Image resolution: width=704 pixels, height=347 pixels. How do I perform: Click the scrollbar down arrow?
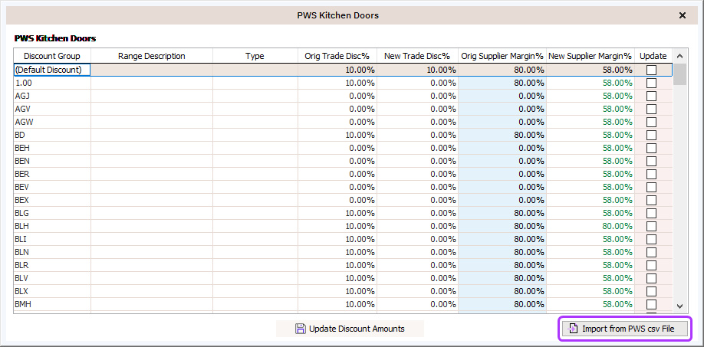coord(679,306)
